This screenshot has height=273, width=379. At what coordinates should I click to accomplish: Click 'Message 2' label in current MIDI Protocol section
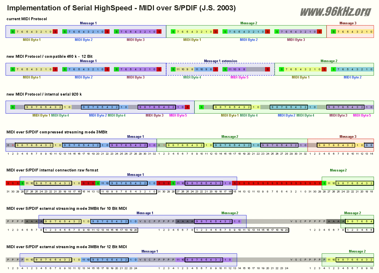click(x=249, y=23)
